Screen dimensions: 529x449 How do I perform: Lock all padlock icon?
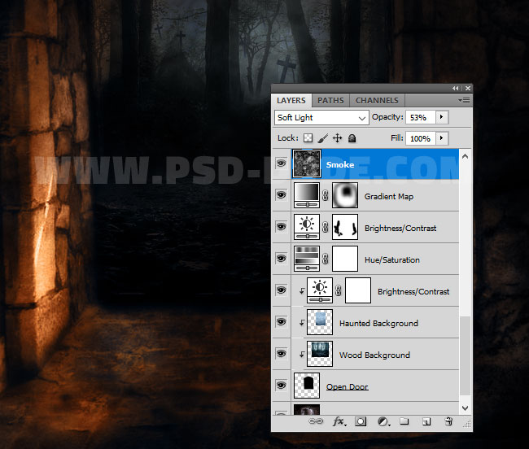(x=352, y=137)
